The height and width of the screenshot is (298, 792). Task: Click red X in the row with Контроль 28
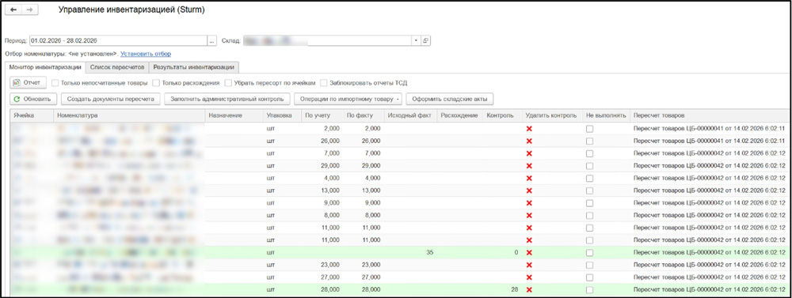[529, 289]
